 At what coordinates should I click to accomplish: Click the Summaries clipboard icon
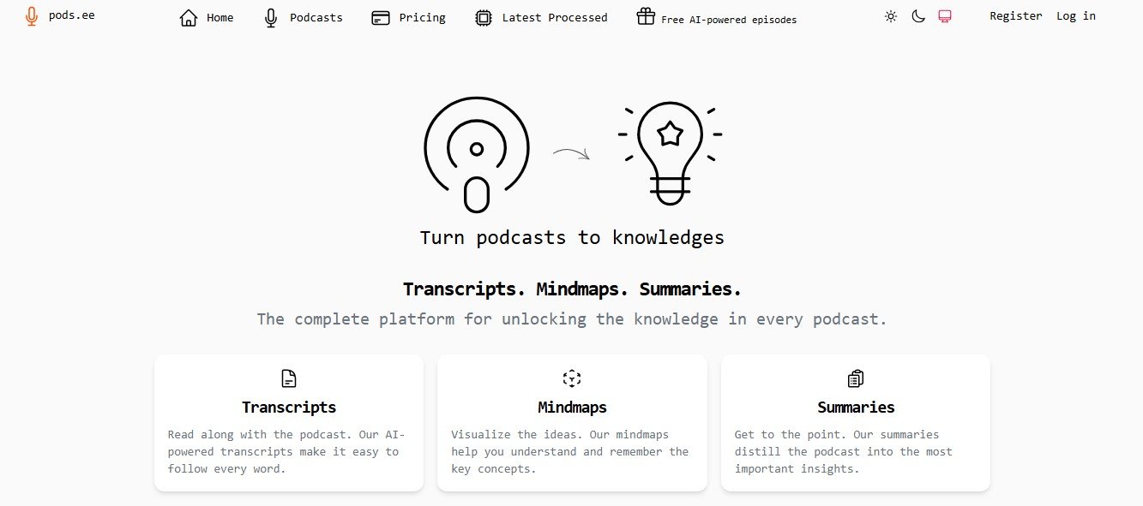point(855,378)
